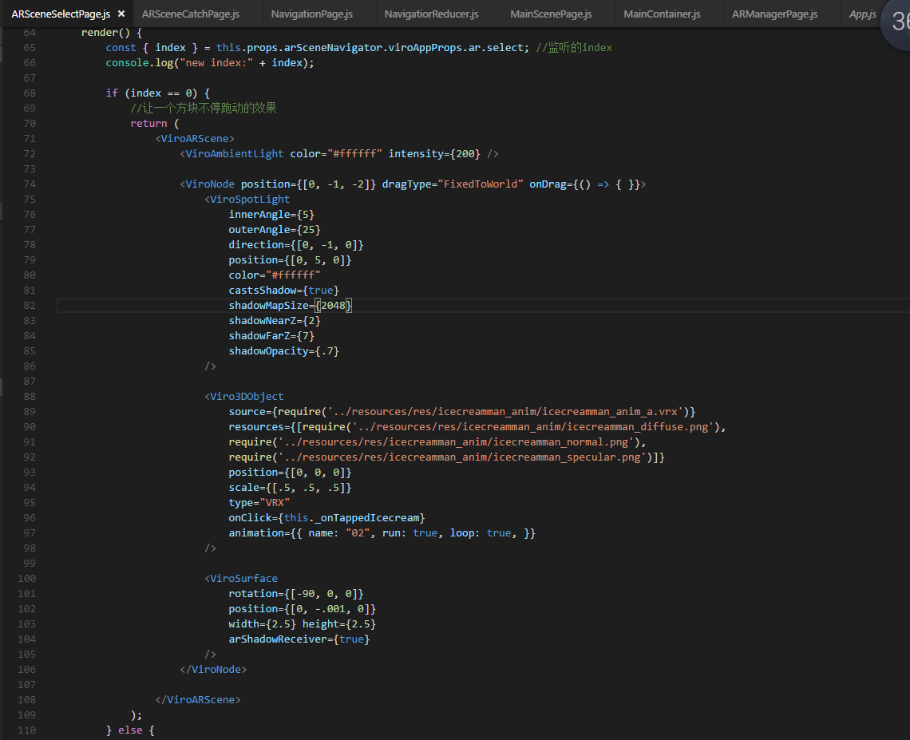Screen dimensions: 910x740
Task: Close the ARSceneSelectPage.js tab
Action: (121, 13)
